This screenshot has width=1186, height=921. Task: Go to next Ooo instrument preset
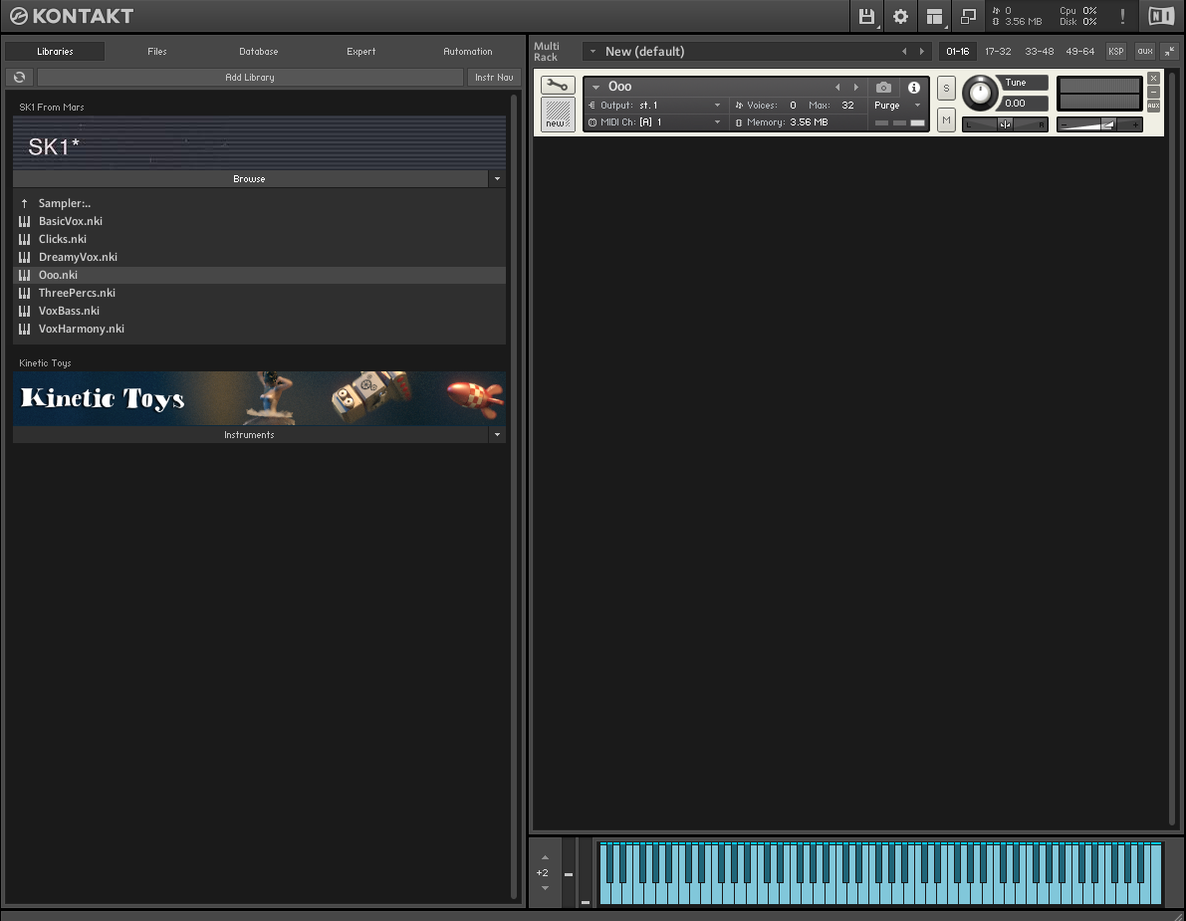click(856, 87)
